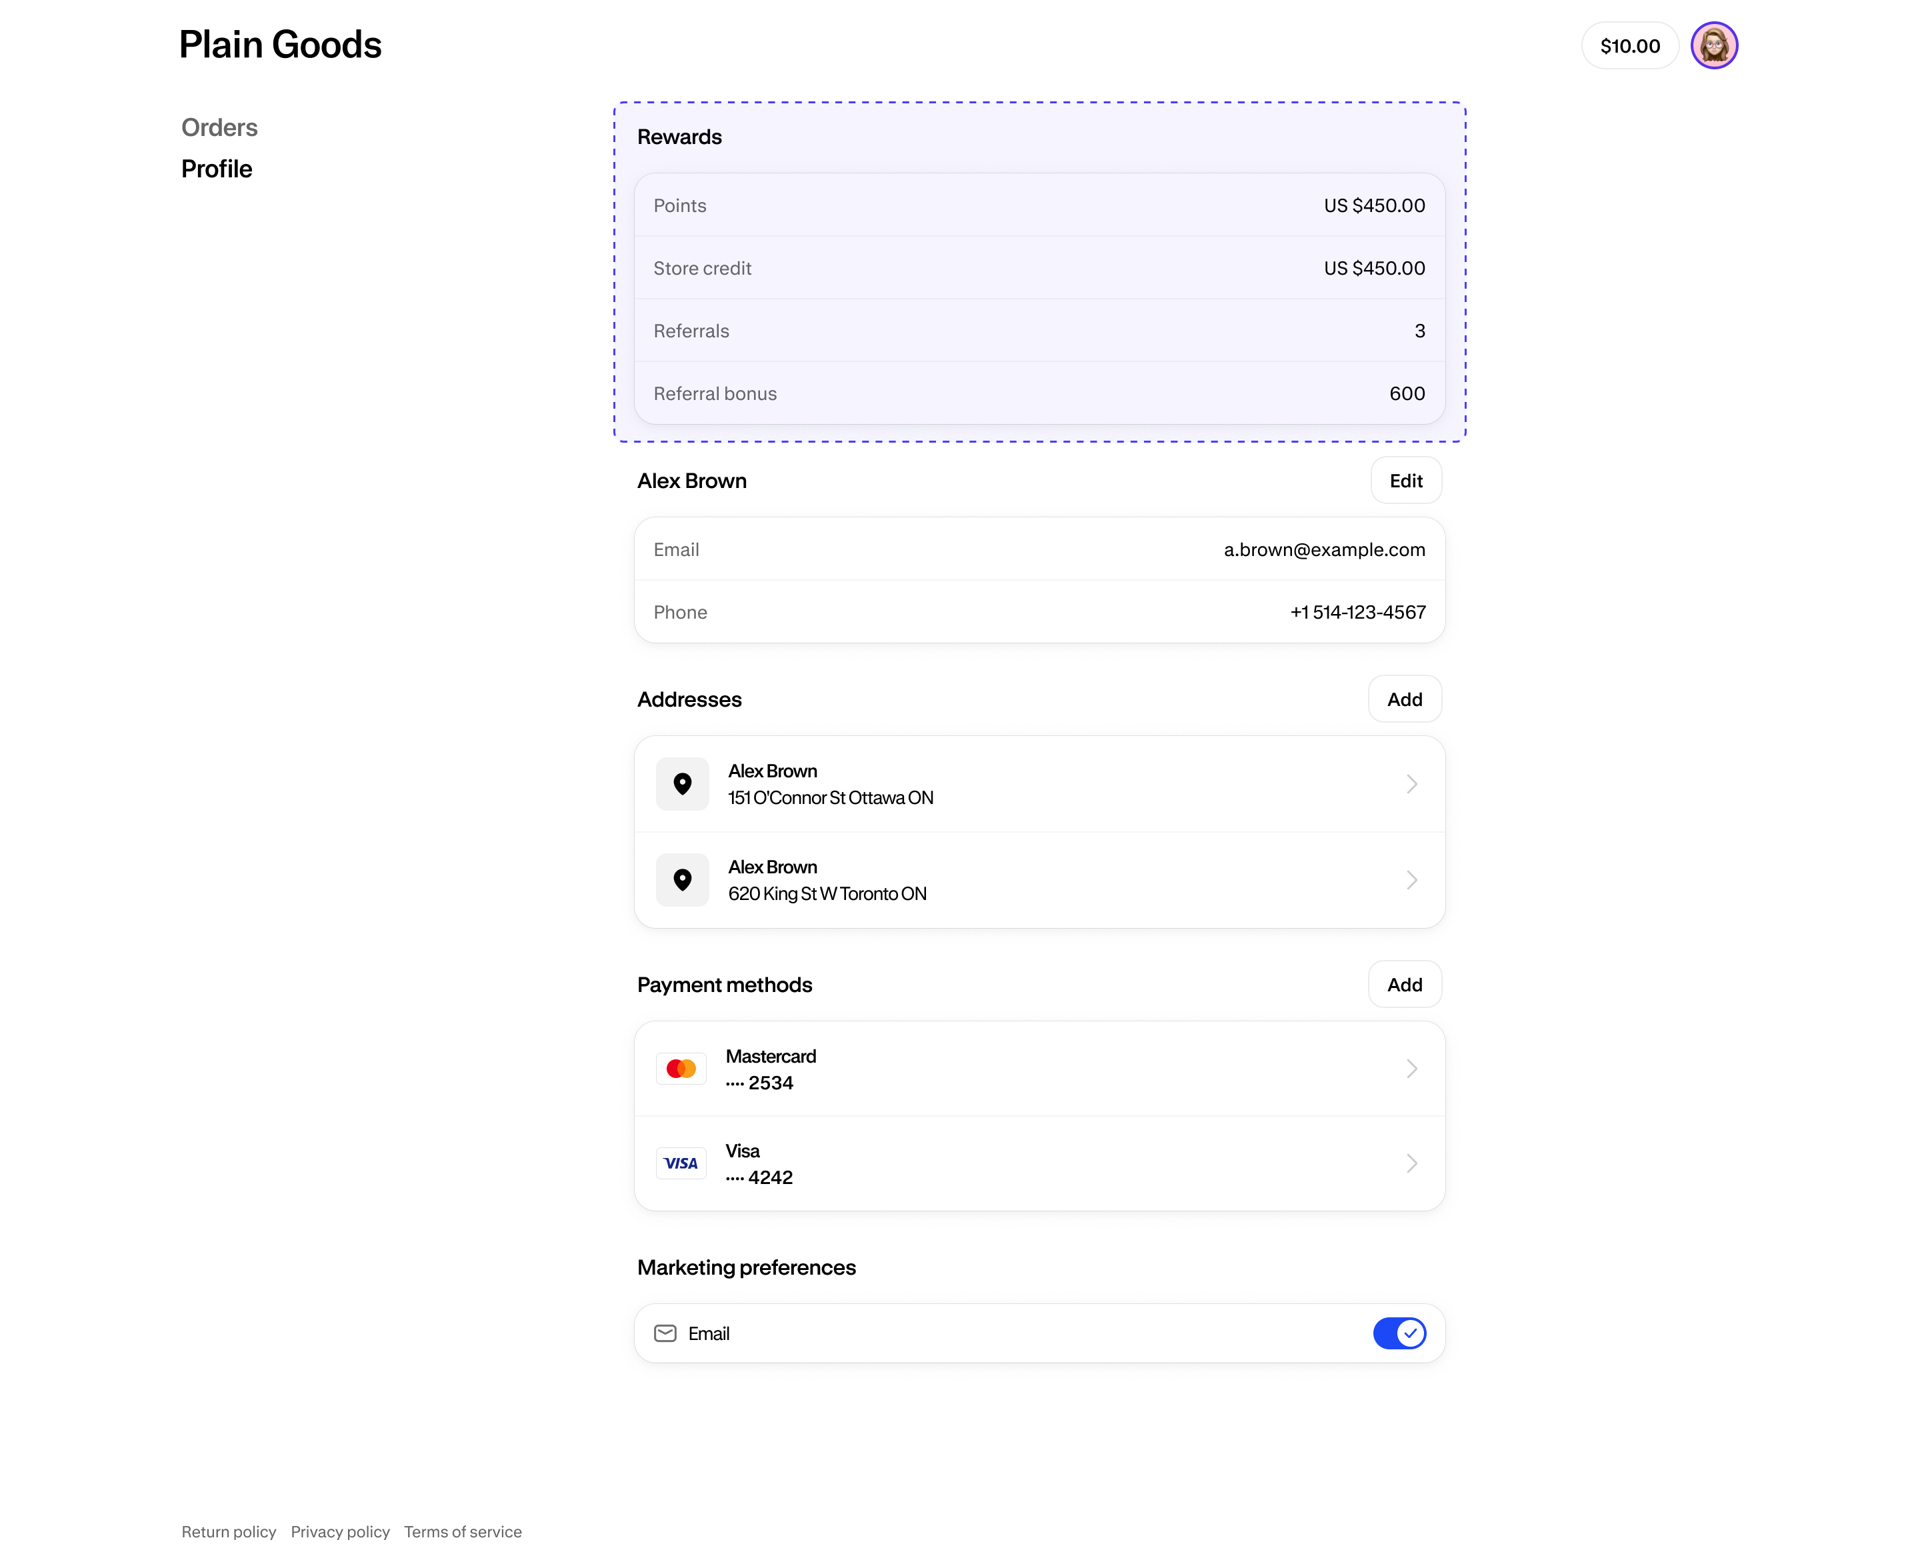Click the $10.00 balance button
Screen dimensions: 1920x1568
point(1629,46)
